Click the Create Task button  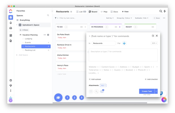pos(147,91)
